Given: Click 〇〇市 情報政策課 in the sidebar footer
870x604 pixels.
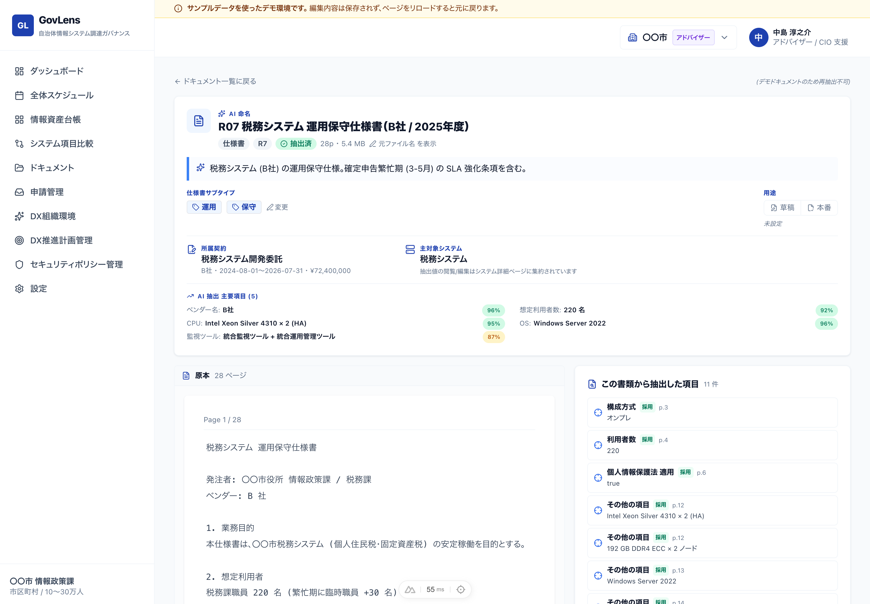Looking at the screenshot, I should point(42,581).
